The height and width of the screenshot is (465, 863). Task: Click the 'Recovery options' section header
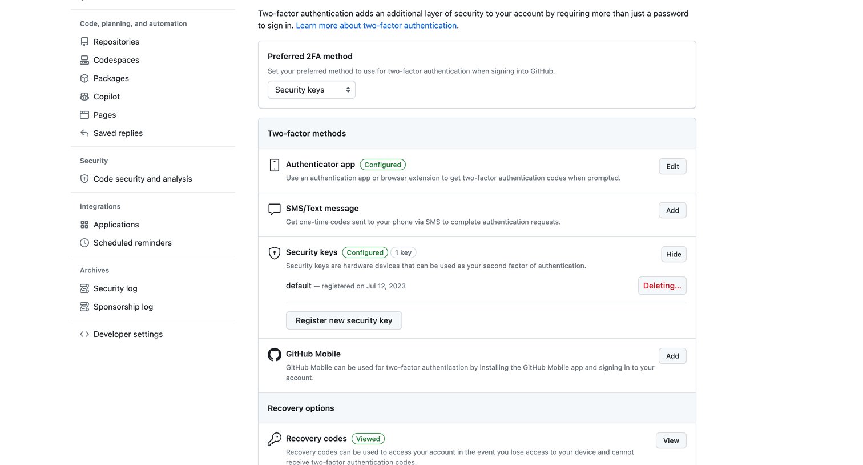[x=301, y=408]
